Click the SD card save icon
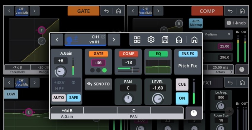 pos(165,40)
